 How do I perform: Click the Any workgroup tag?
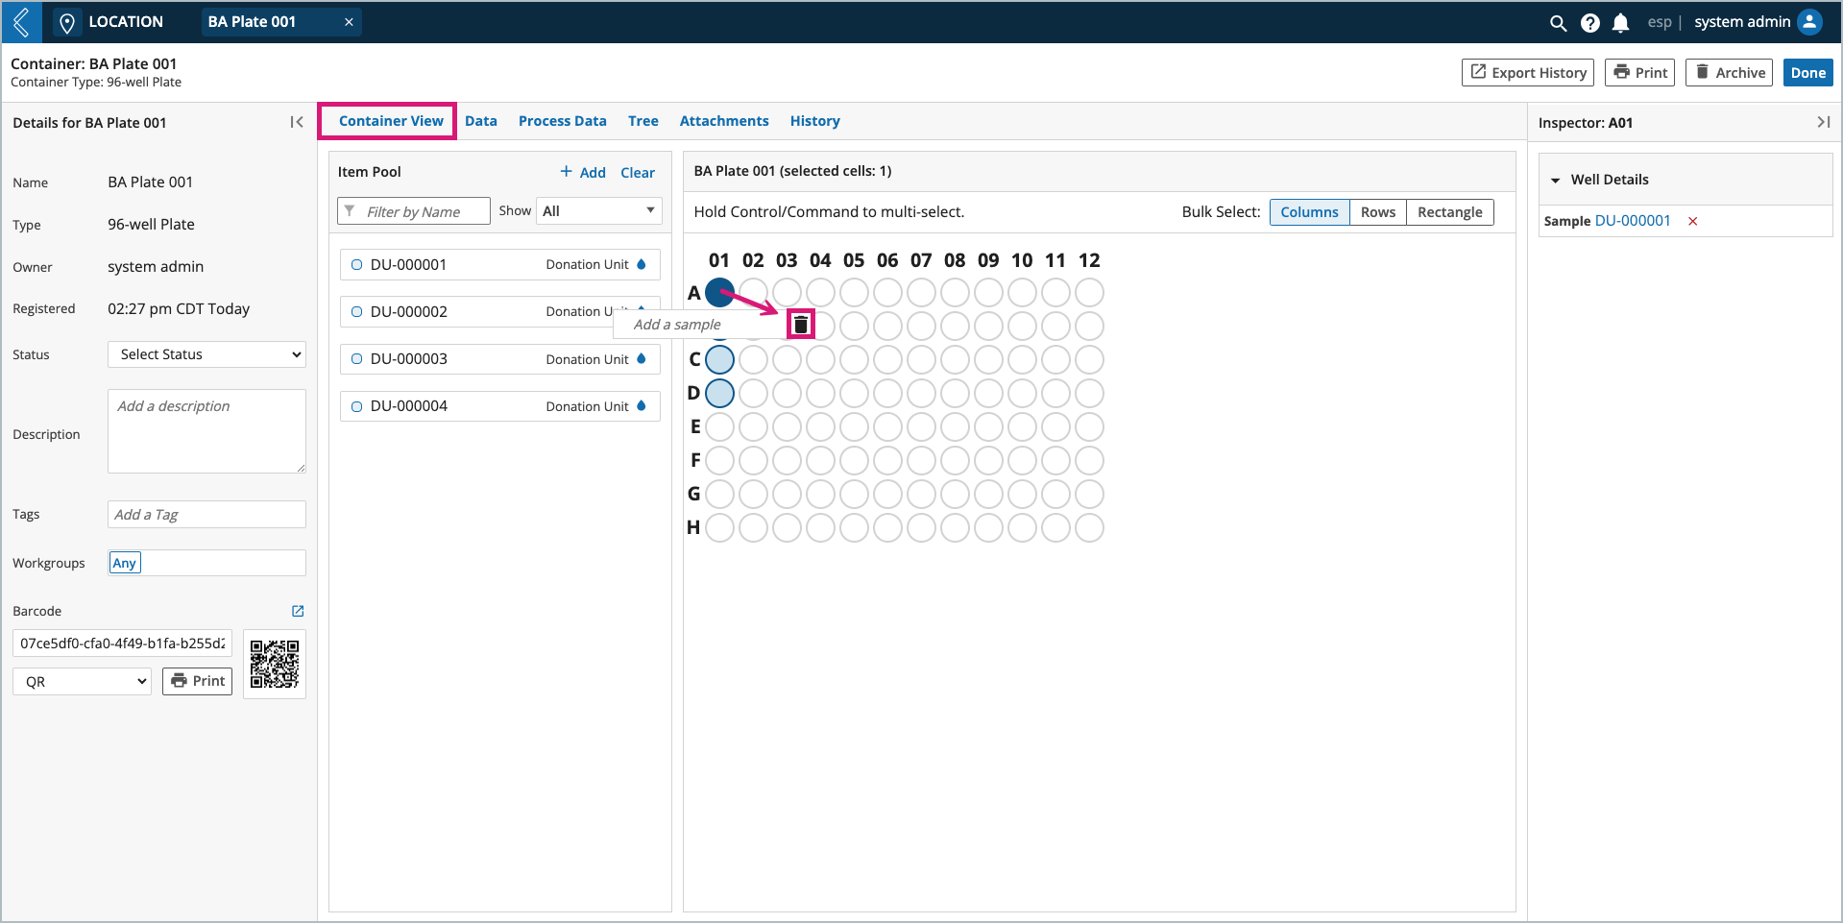click(x=125, y=563)
